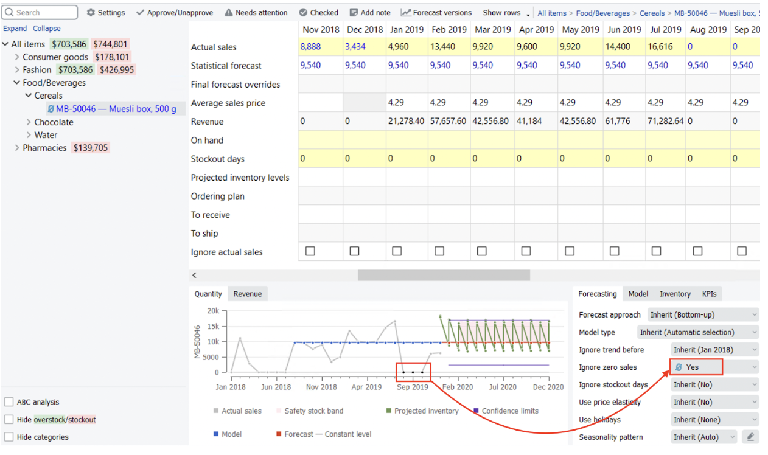Image resolution: width=768 pixels, height=455 pixels.
Task: Click the Add note icon
Action: (x=354, y=13)
